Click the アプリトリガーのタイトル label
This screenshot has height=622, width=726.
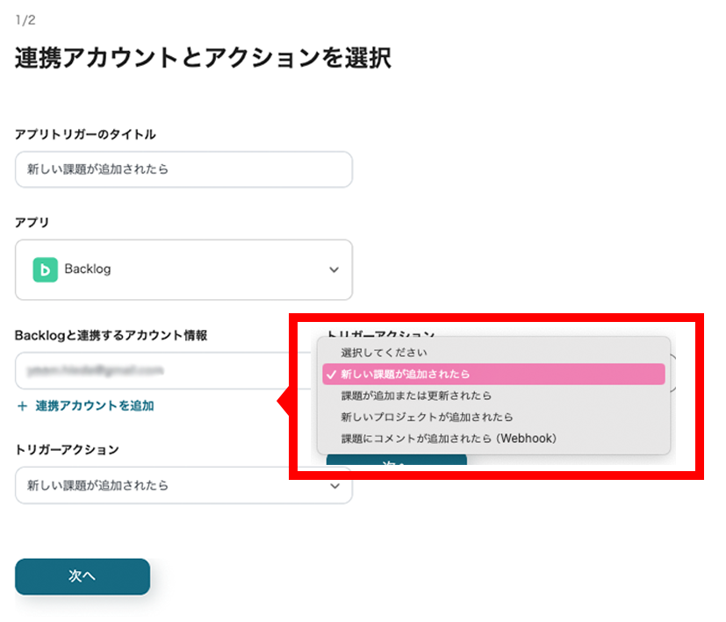pyautogui.click(x=85, y=134)
